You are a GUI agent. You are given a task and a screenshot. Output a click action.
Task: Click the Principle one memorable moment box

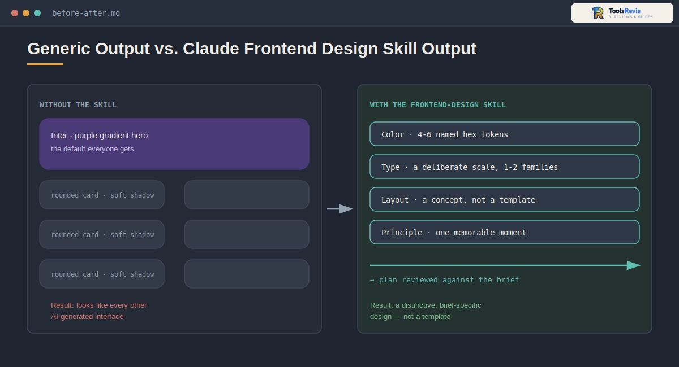pos(505,232)
